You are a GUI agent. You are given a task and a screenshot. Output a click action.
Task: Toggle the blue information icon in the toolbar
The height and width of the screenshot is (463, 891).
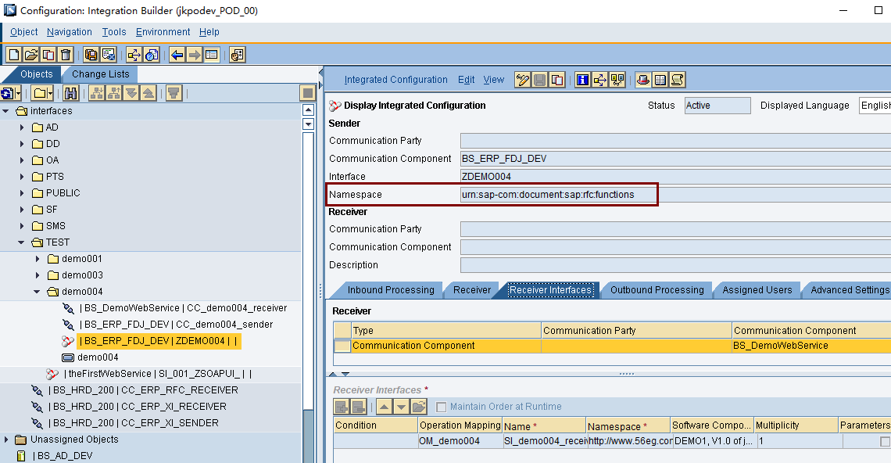(x=581, y=79)
